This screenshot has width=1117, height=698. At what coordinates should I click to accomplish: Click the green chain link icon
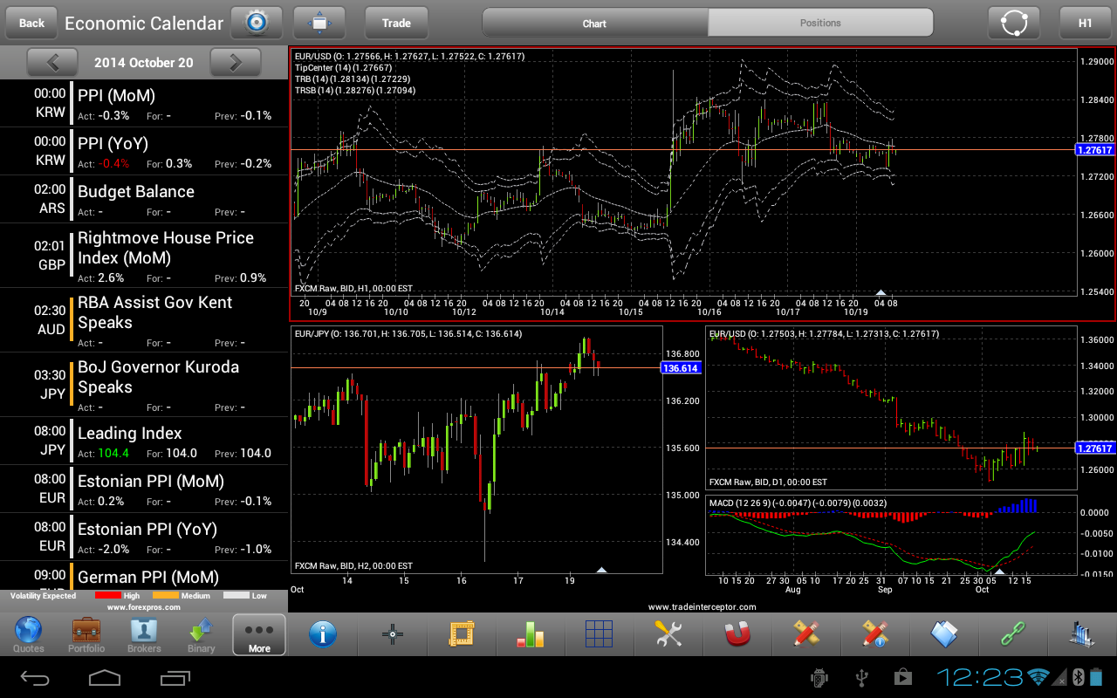pyautogui.click(x=1013, y=634)
